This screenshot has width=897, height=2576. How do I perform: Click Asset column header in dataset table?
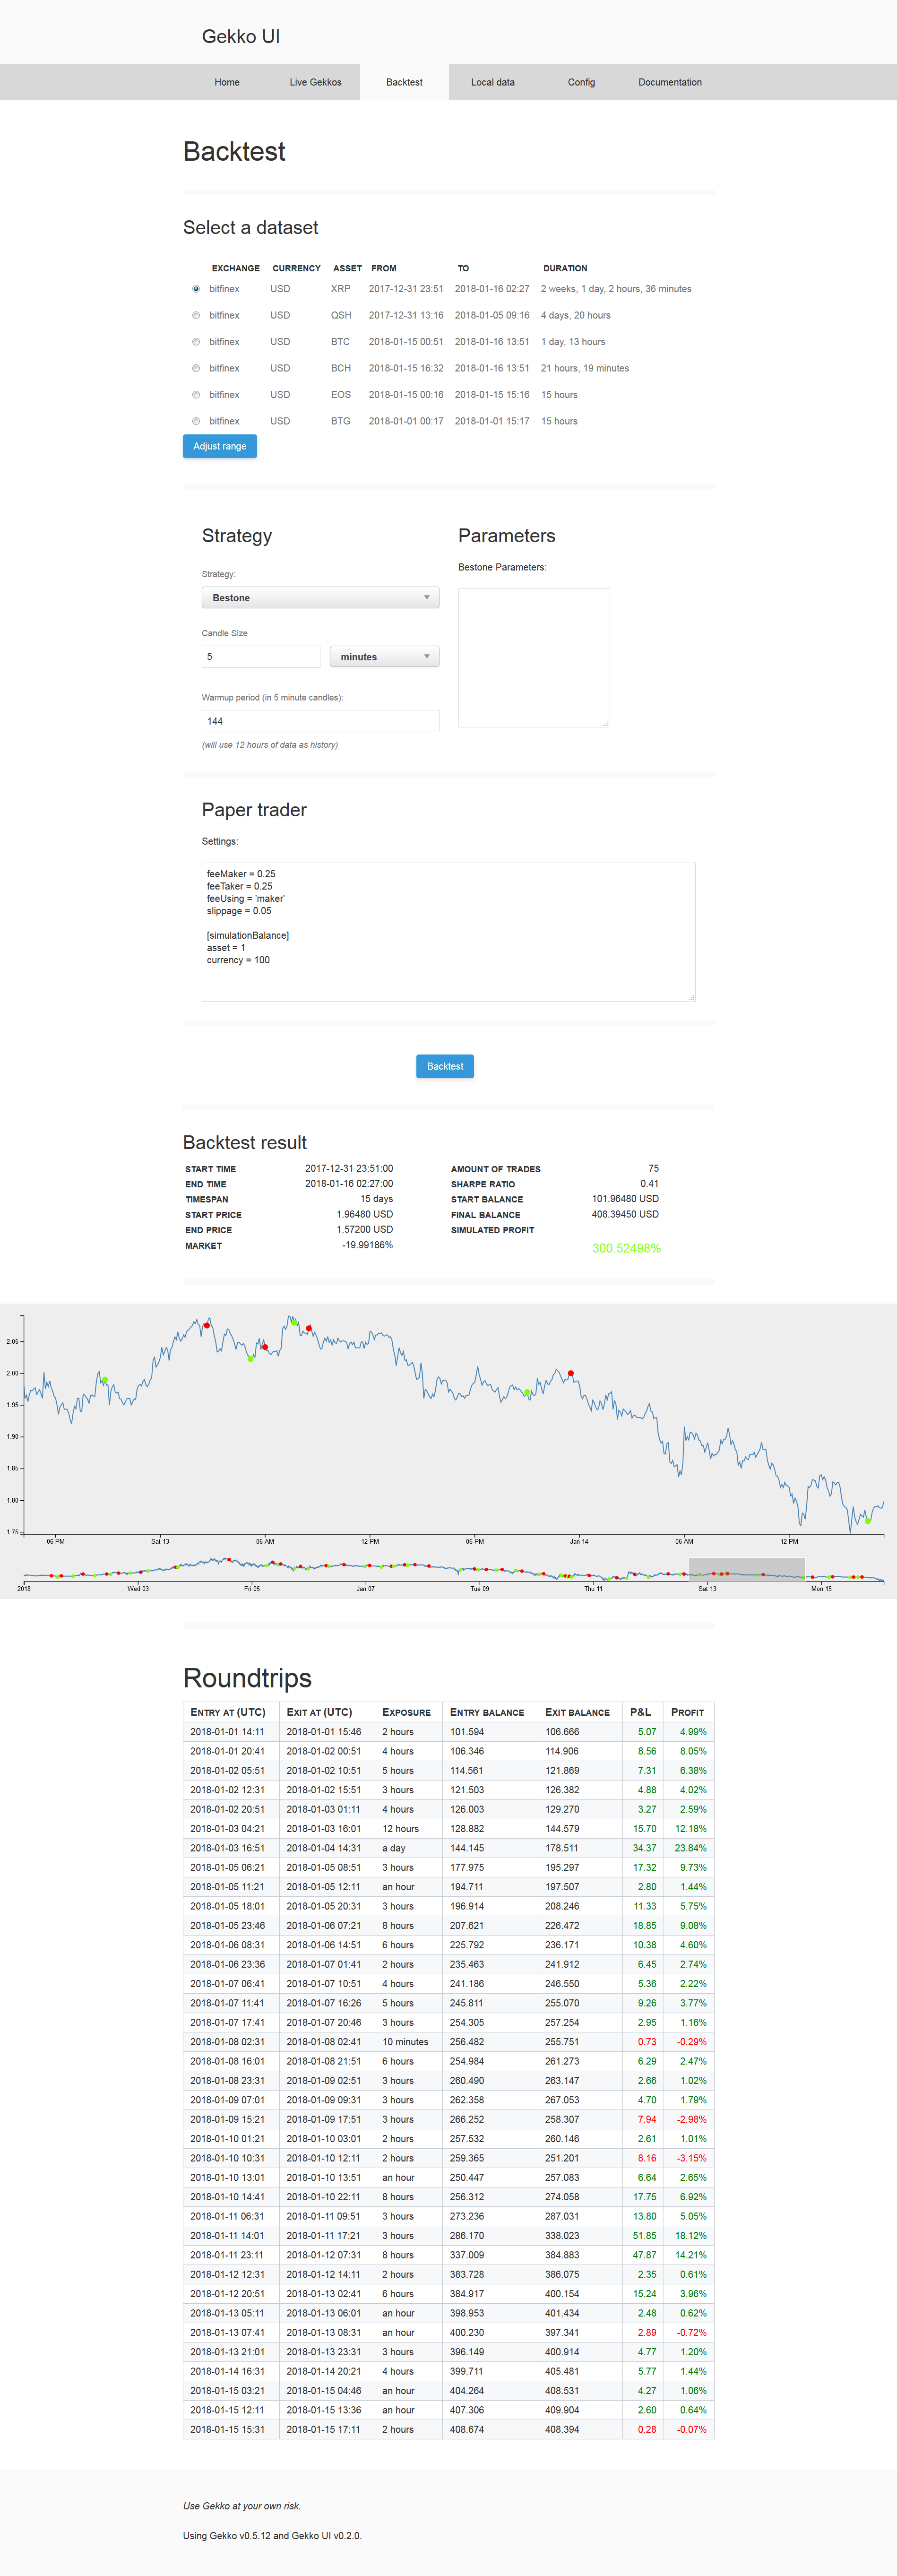pyautogui.click(x=347, y=268)
